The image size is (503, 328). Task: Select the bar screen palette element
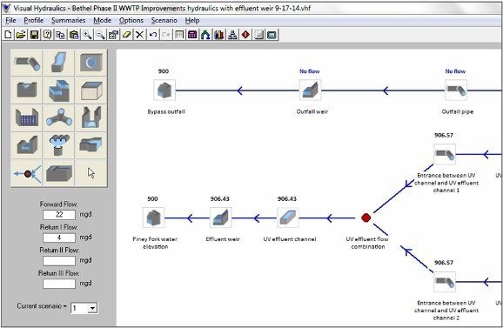click(27, 117)
